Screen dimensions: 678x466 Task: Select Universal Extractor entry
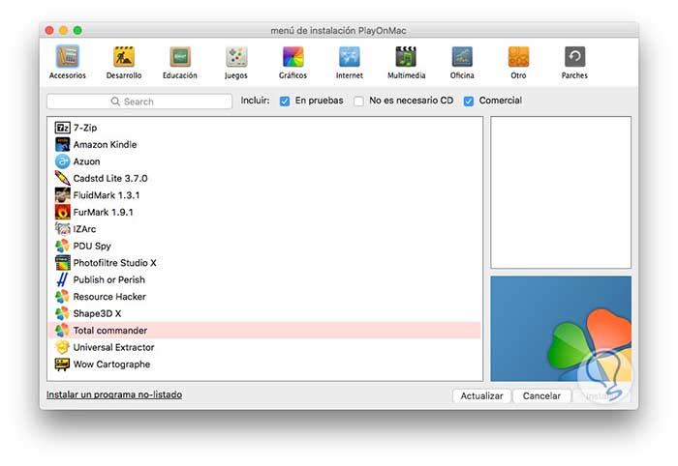point(113,347)
